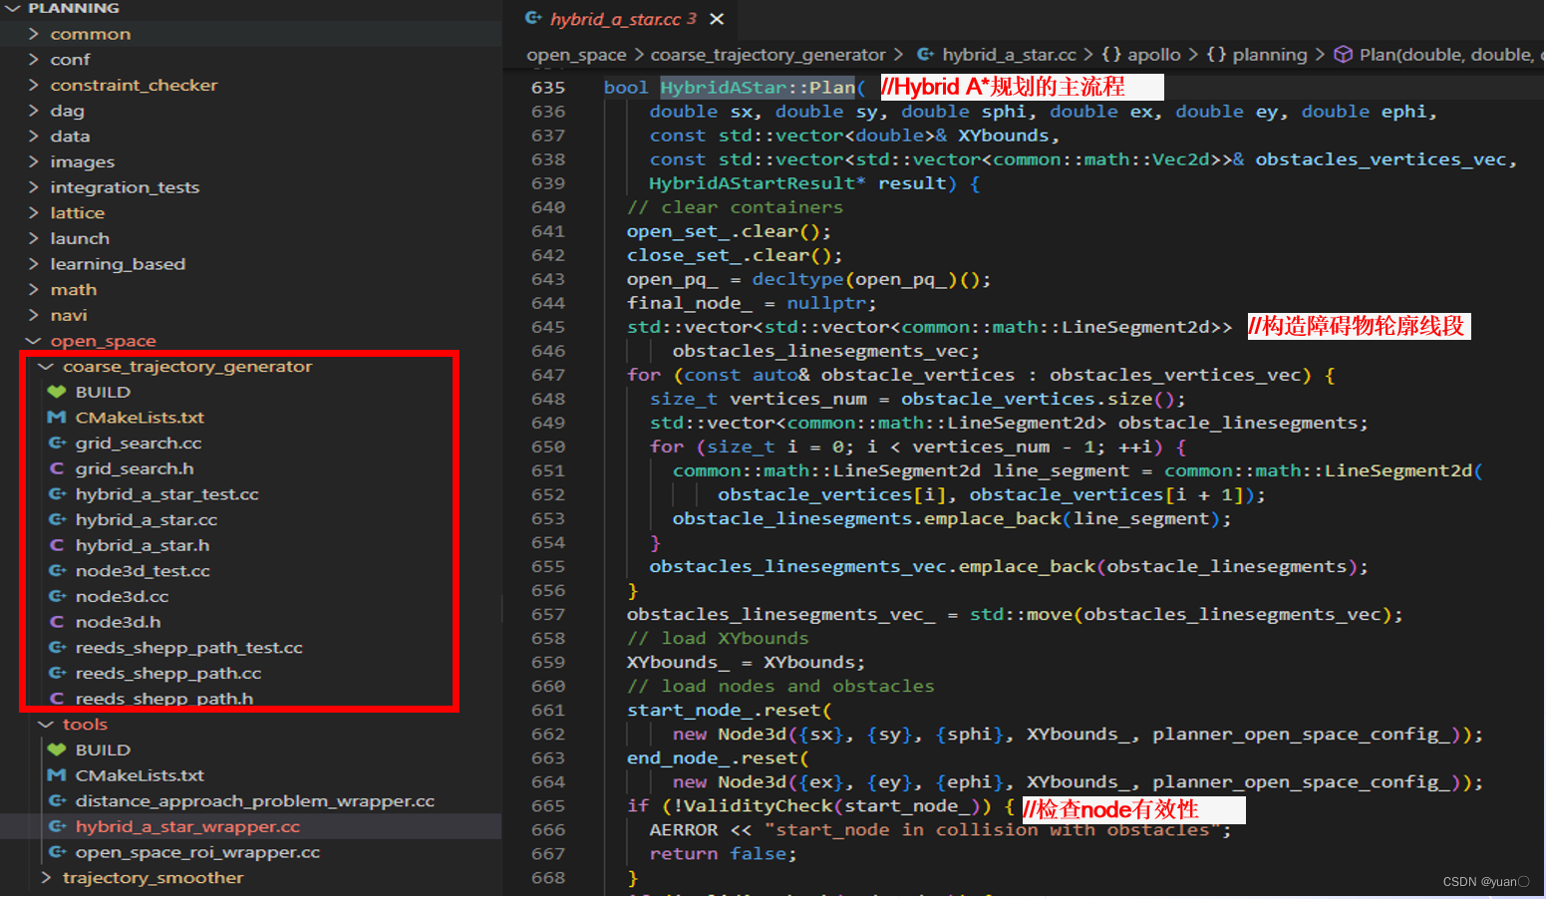Expand the conf folder chevron
This screenshot has height=899, width=1546.
(34, 60)
